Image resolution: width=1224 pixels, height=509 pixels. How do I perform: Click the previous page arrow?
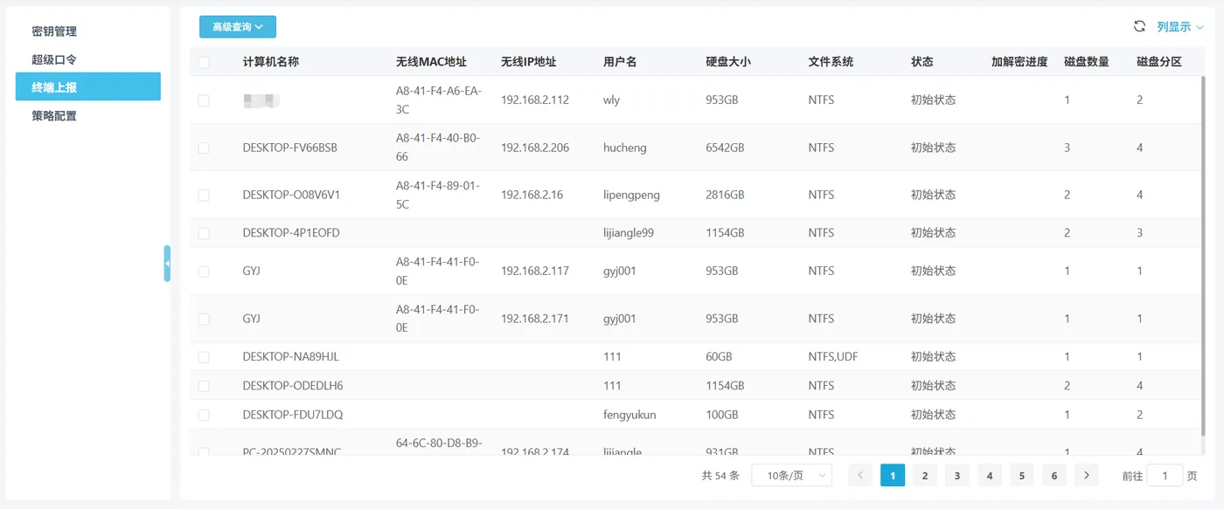point(859,475)
